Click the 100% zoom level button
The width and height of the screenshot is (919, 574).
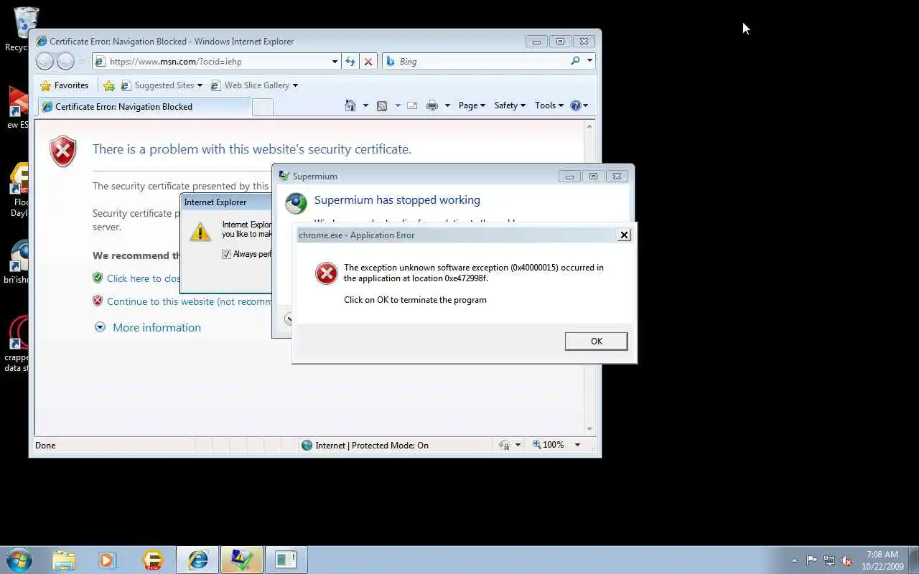[x=548, y=445]
